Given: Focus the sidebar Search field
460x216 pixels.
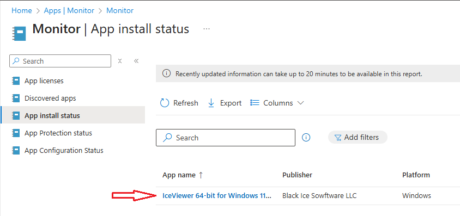Looking at the screenshot, I should click(x=60, y=61).
